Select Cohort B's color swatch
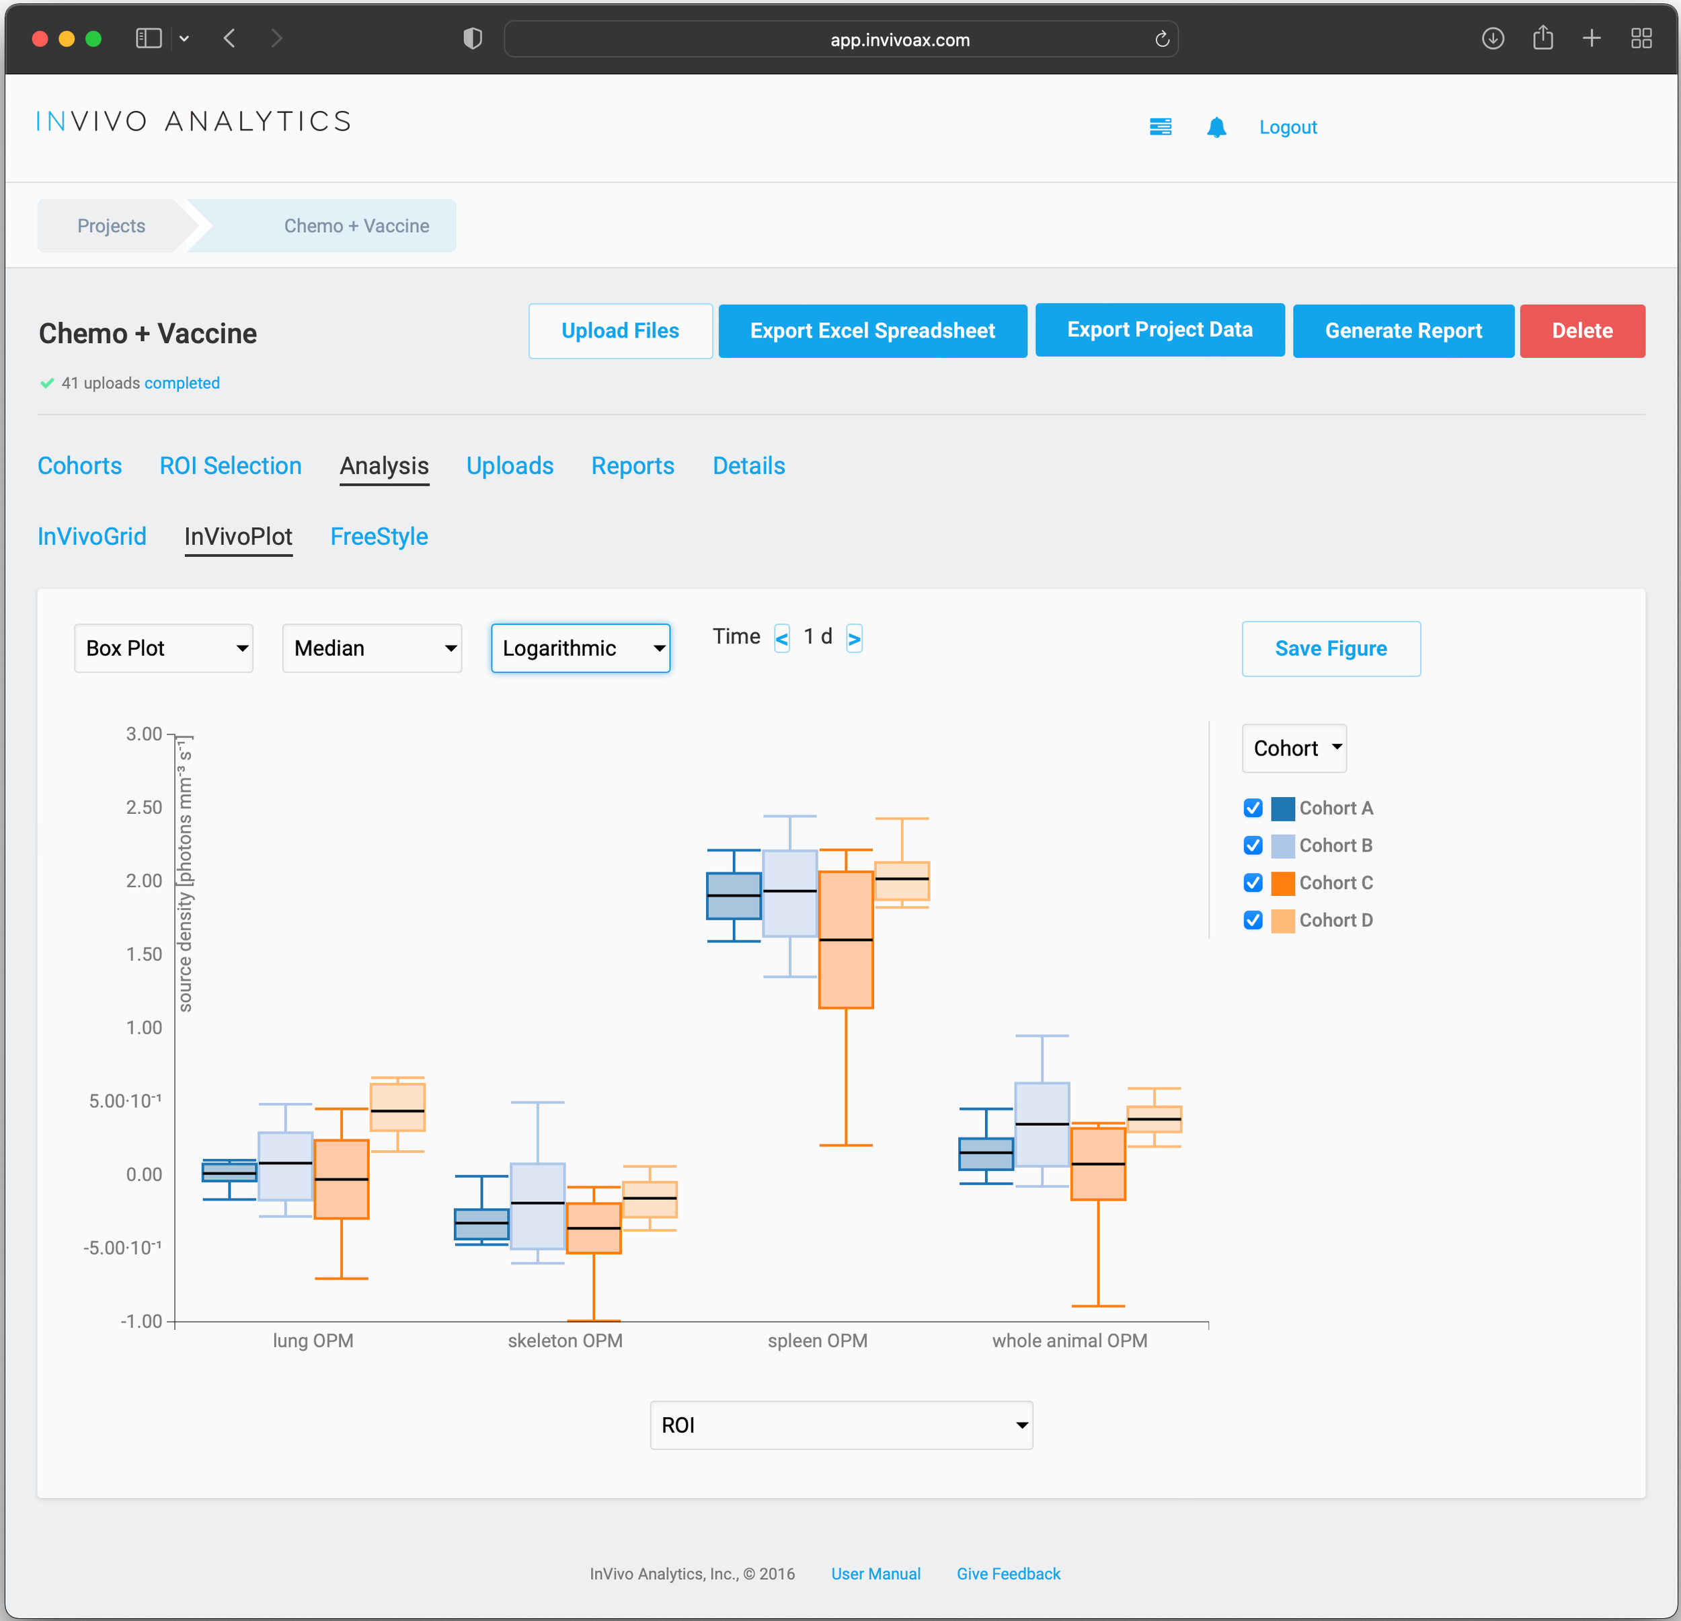The image size is (1681, 1621). click(1282, 845)
